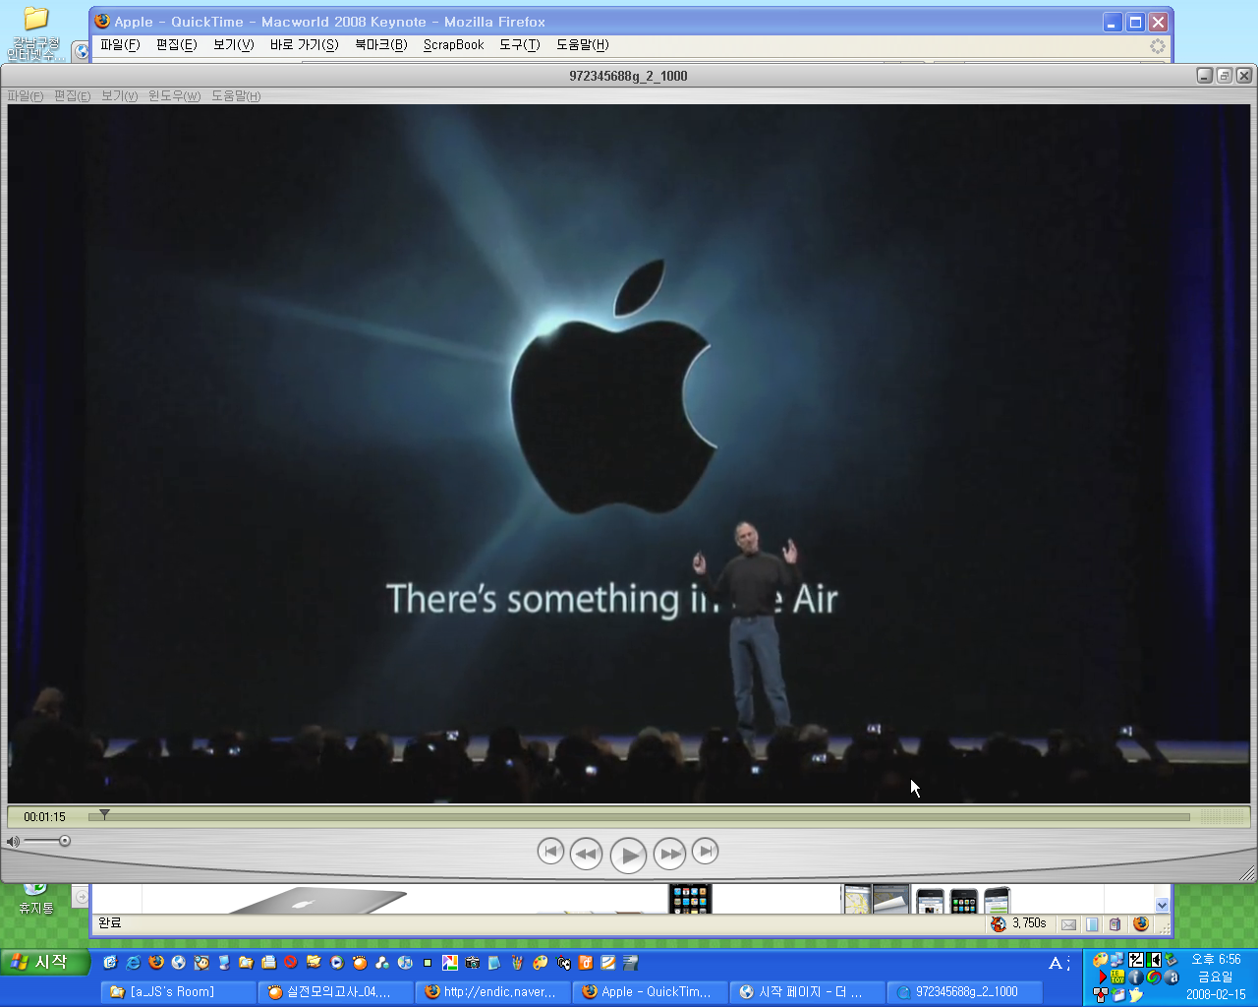Screen dimensions: 1258x1007
Task: Click the network computers tray icon
Action: pyautogui.click(x=1117, y=959)
